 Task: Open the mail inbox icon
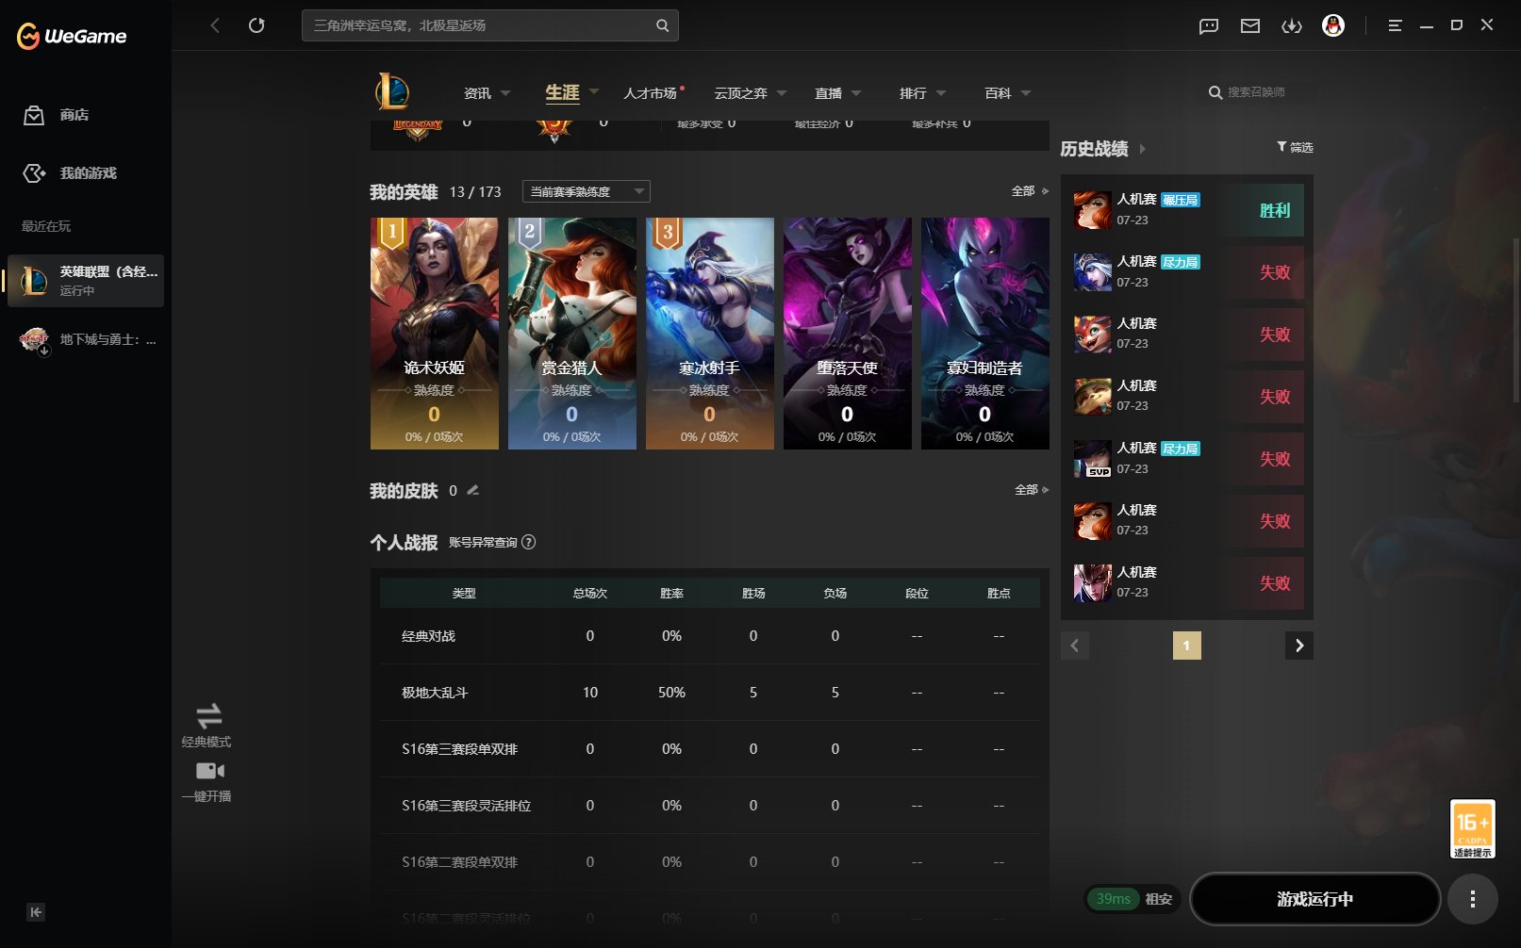tap(1250, 26)
